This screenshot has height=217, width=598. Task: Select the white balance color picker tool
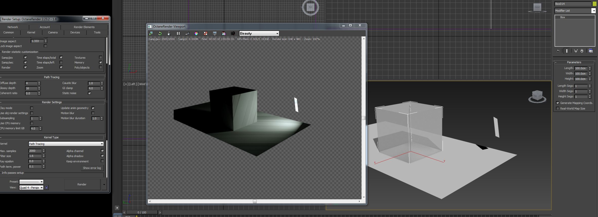[196, 33]
